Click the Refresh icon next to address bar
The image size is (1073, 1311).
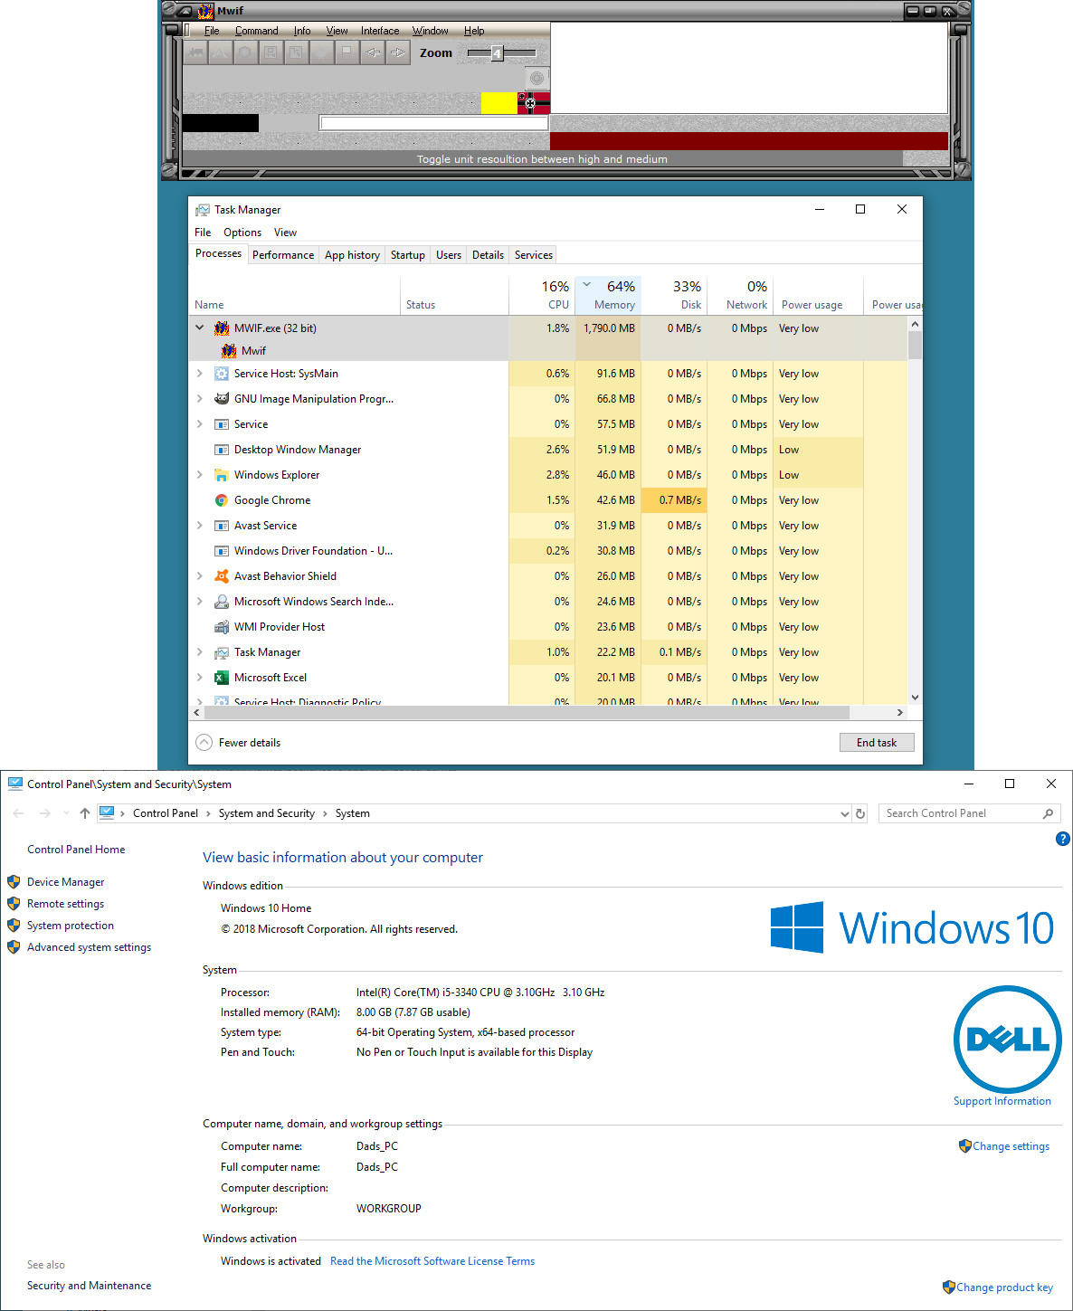pyautogui.click(x=860, y=813)
